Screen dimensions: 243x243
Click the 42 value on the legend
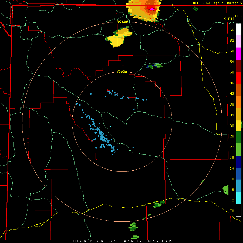232,94
